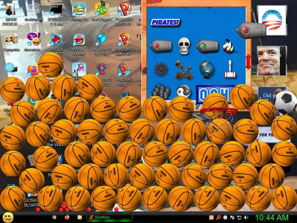The width and height of the screenshot is (297, 223).
Task: Open the top-hat pink bird shortcut
Action: click(x=79, y=69)
